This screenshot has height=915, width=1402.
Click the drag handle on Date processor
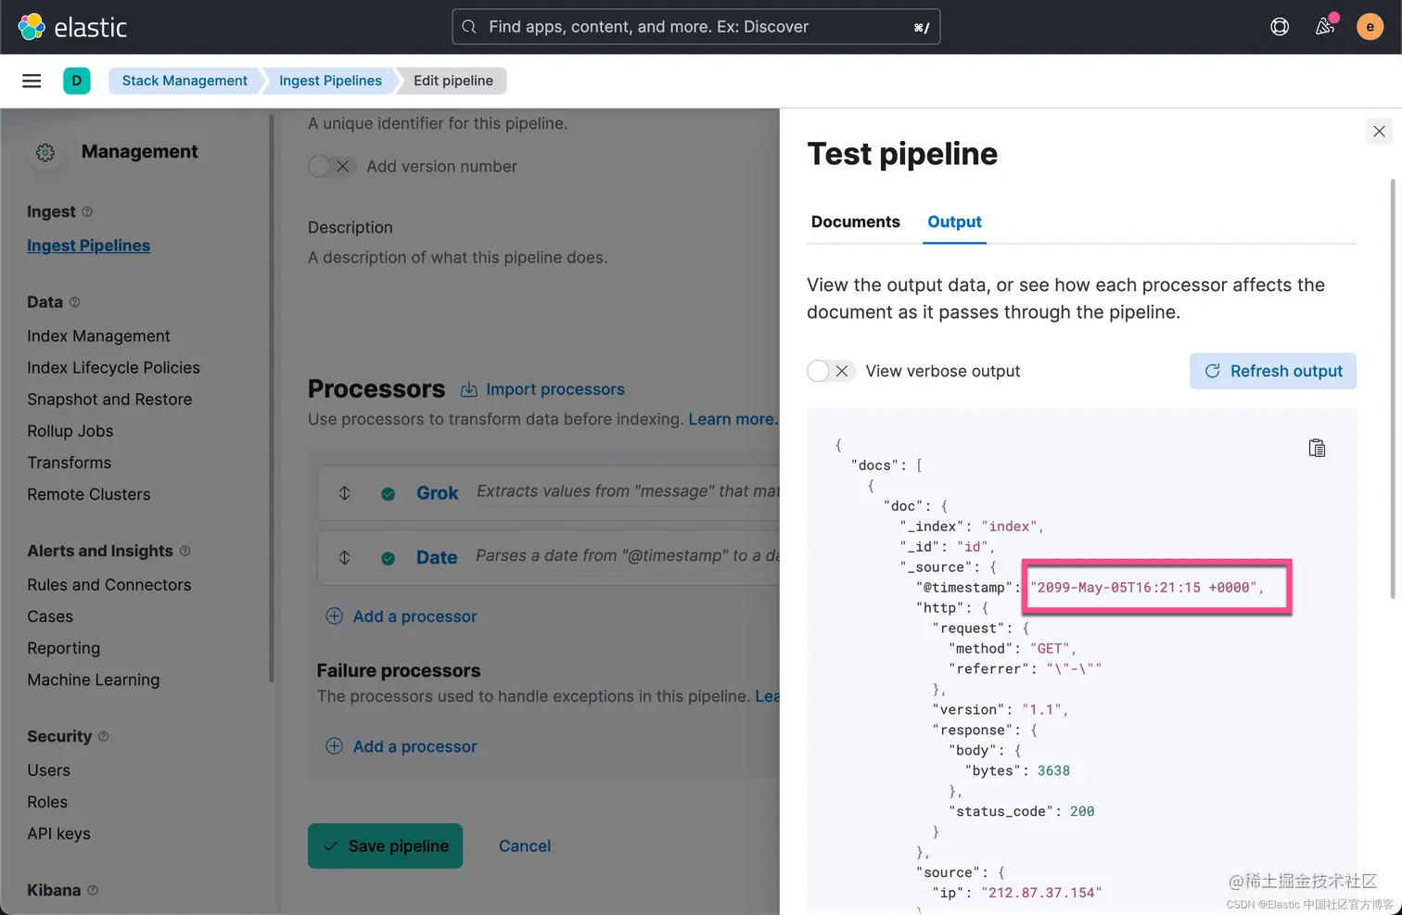click(344, 558)
